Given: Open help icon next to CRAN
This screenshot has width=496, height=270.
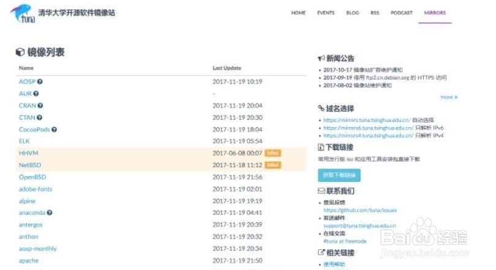Looking at the screenshot, I should (x=40, y=106).
